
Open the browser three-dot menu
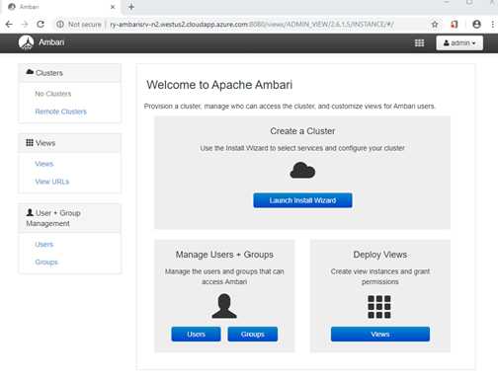pyautogui.click(x=492, y=25)
